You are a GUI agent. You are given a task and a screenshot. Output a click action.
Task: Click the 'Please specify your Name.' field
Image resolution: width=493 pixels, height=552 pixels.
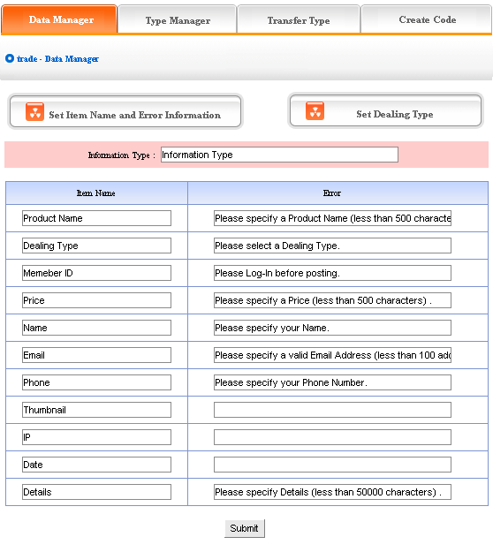coord(332,328)
